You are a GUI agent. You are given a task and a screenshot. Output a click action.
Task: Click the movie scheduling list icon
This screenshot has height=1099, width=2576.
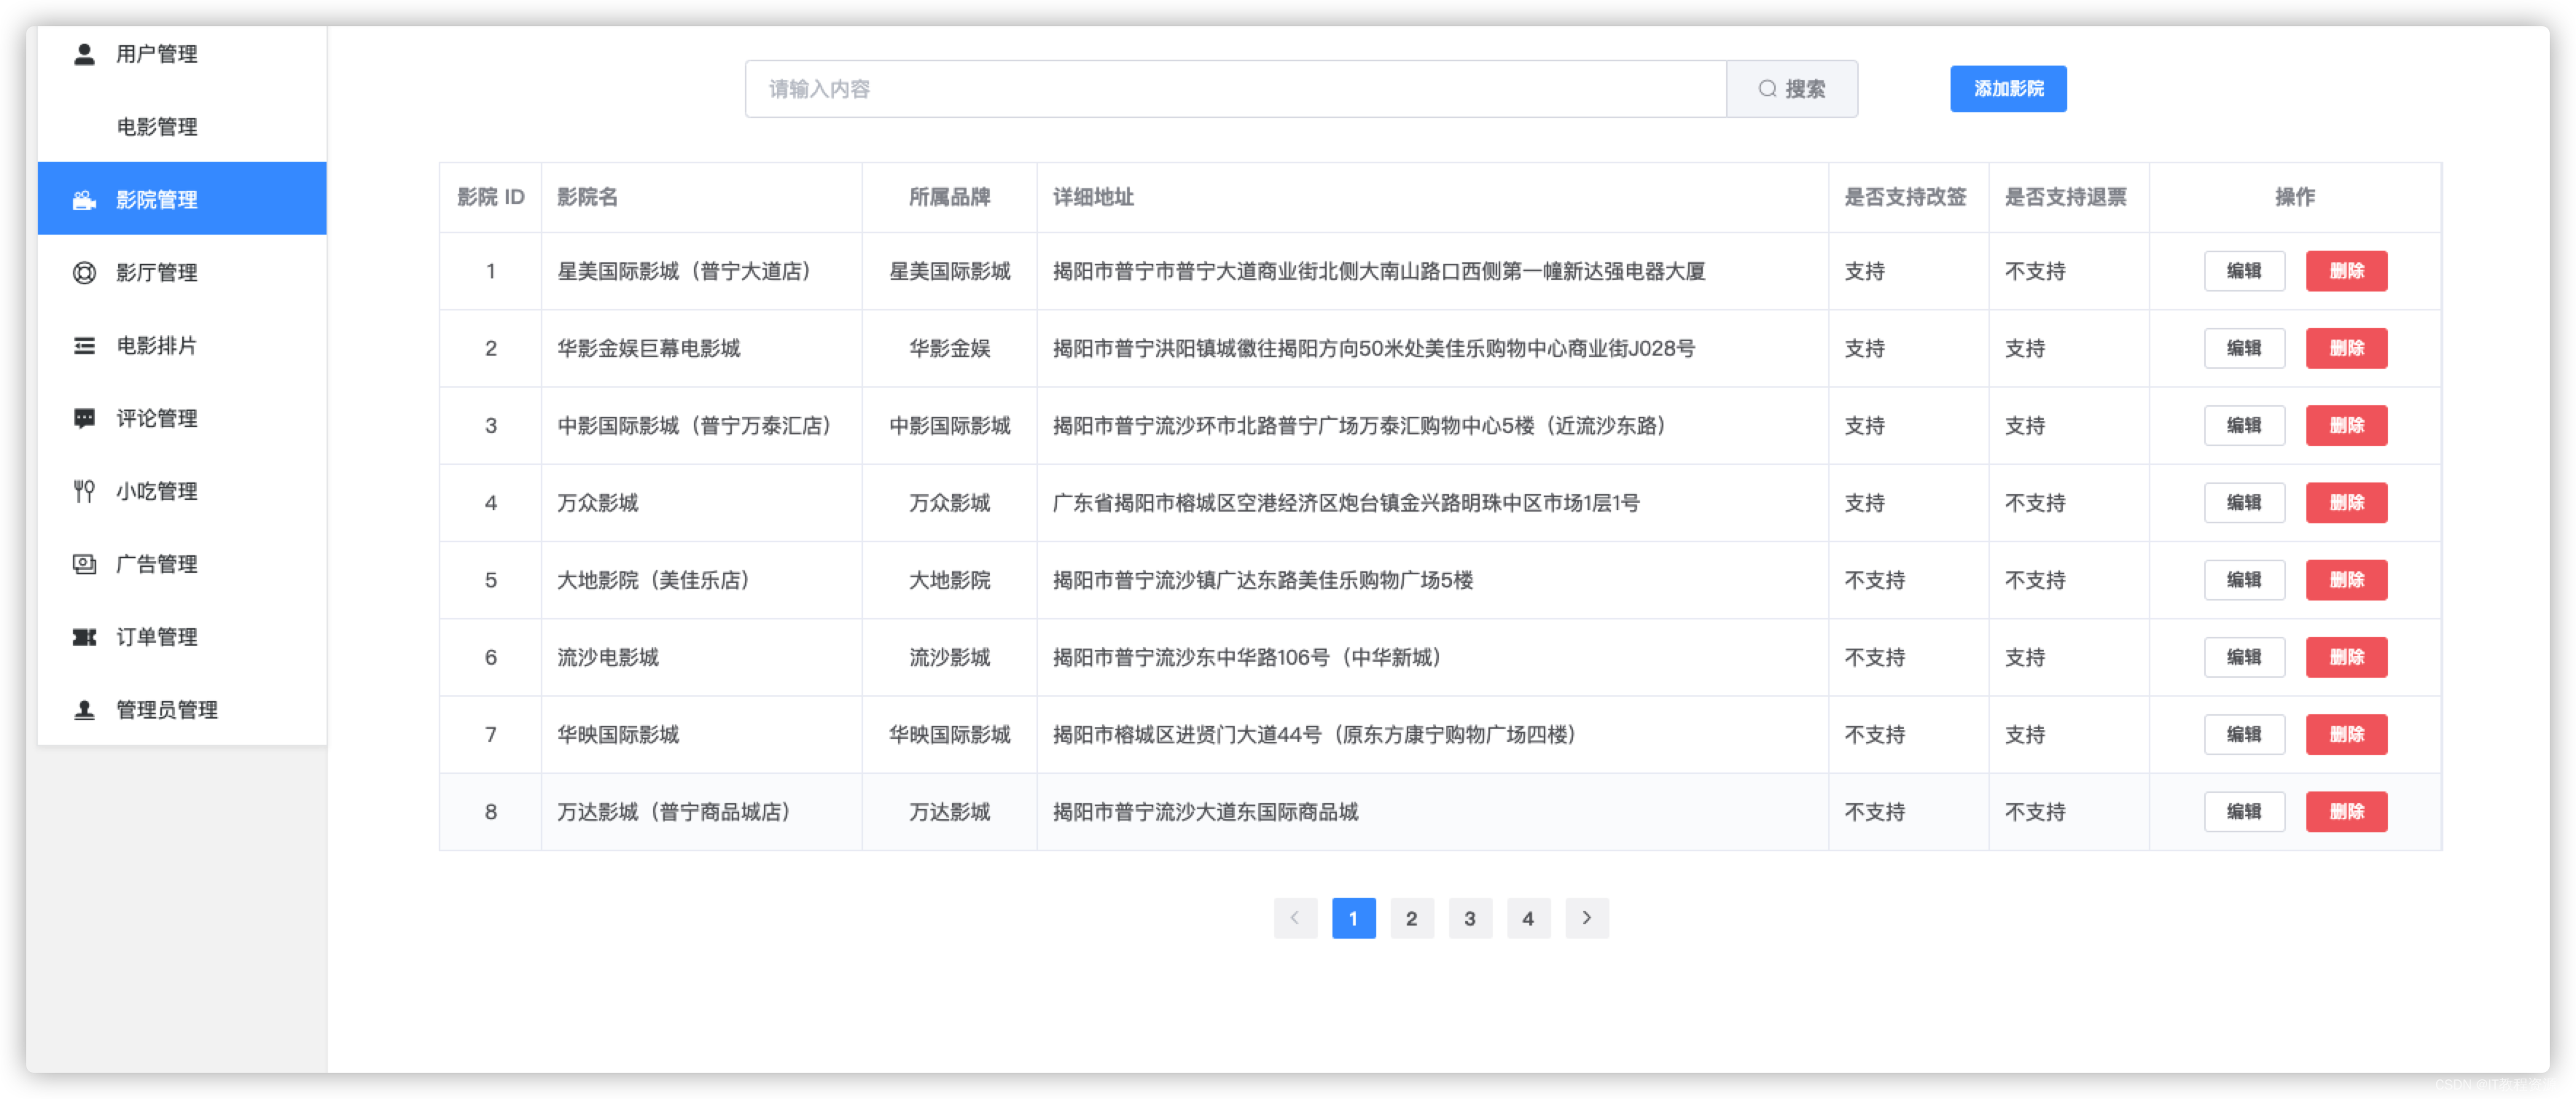click(x=84, y=346)
